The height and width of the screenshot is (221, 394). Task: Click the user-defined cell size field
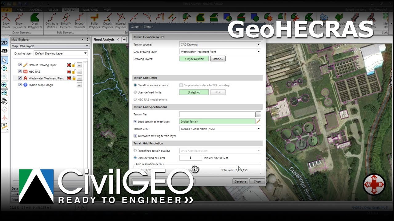(x=191, y=158)
